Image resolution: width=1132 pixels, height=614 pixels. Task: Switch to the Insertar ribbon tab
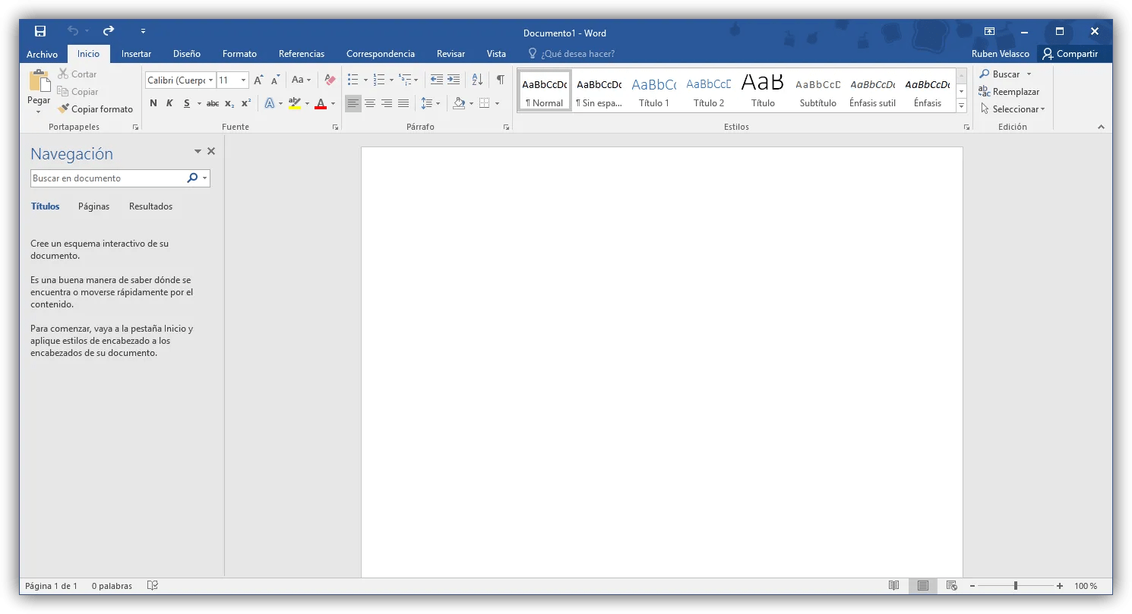click(136, 53)
